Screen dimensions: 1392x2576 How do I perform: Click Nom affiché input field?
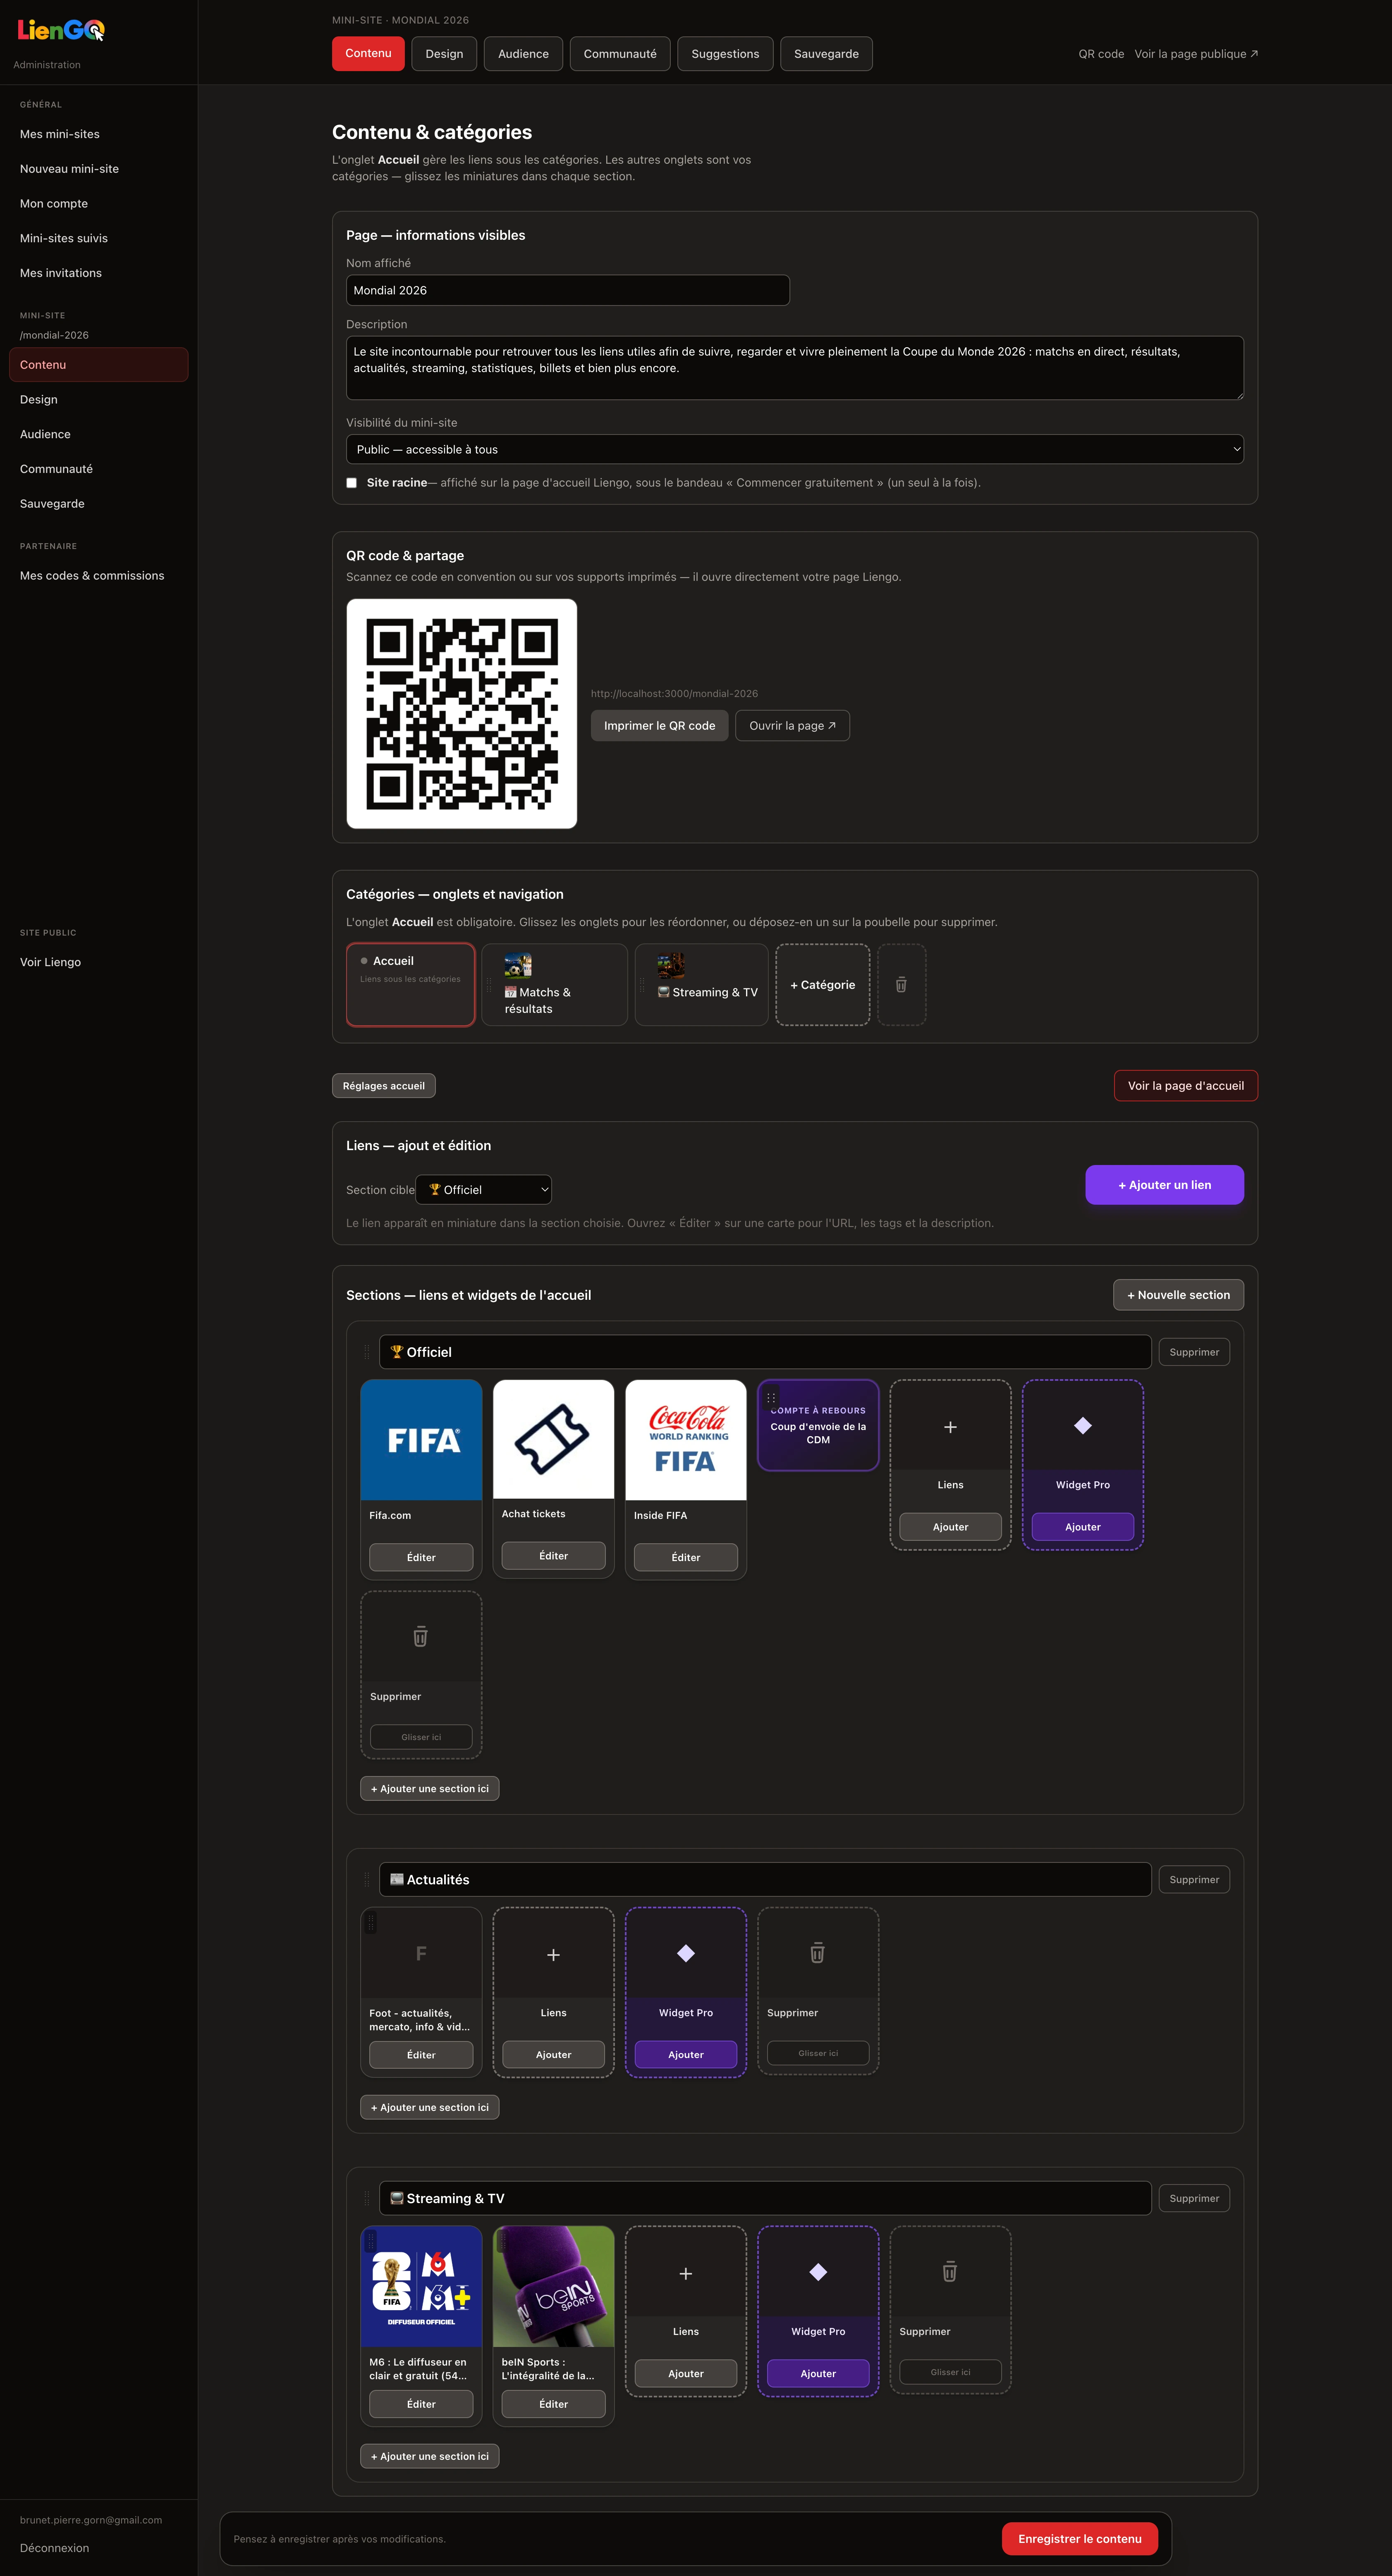coord(568,290)
